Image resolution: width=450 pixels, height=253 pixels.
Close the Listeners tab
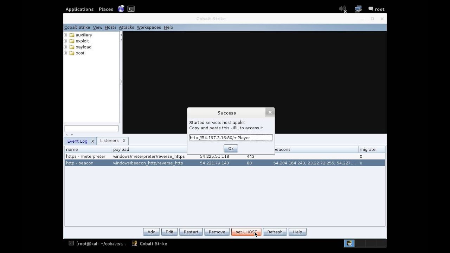point(124,141)
